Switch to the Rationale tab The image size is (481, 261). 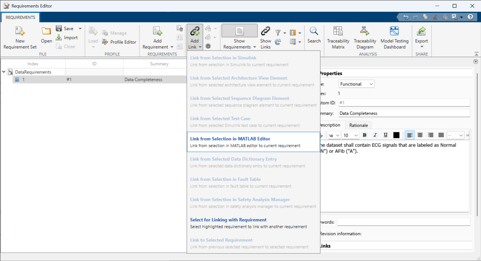[x=358, y=125]
